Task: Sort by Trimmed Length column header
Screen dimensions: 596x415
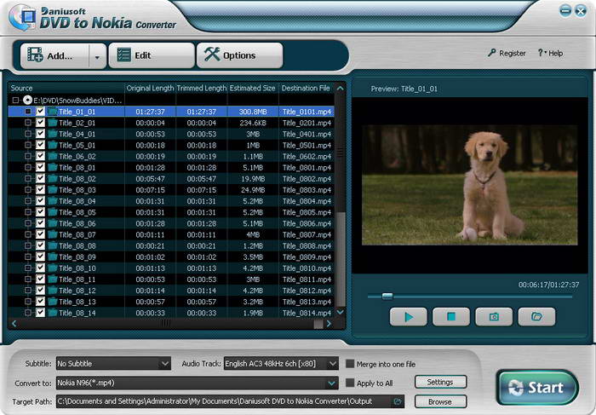Action: click(202, 89)
